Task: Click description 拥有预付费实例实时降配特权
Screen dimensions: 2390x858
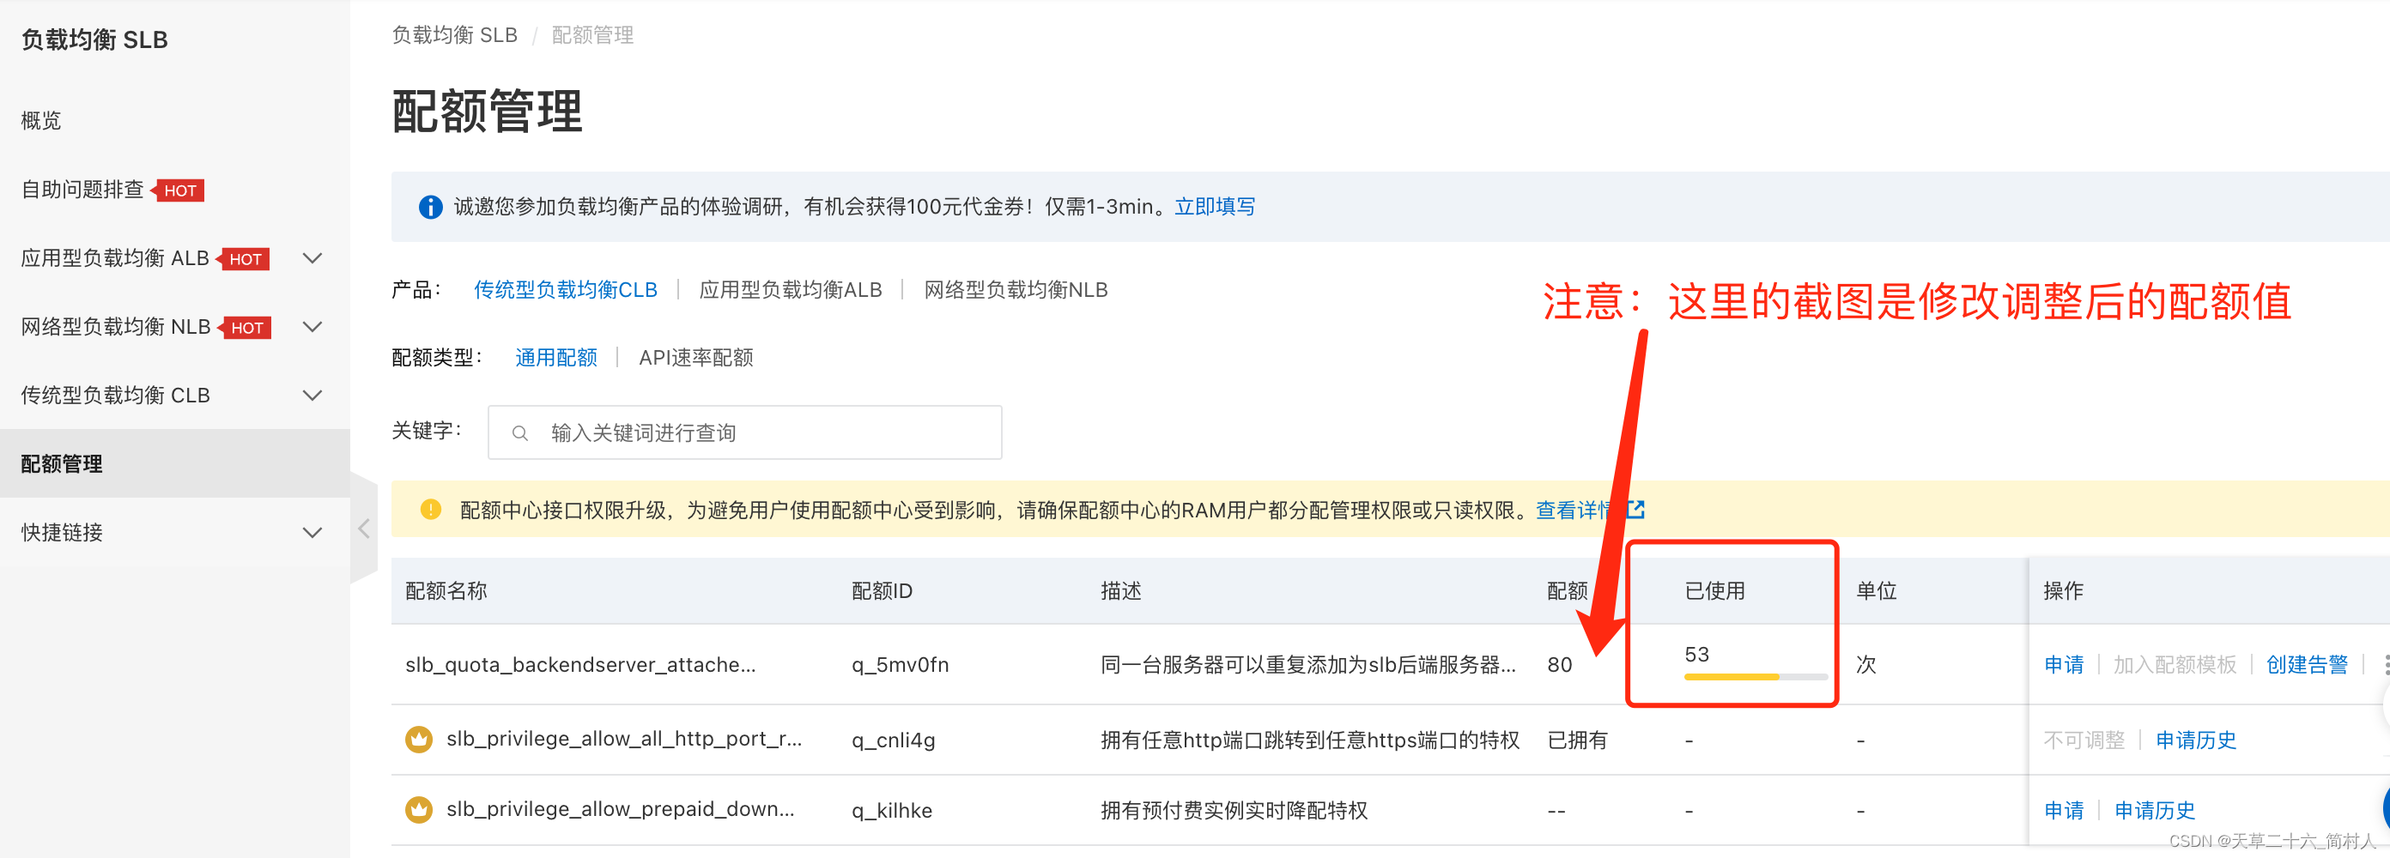Action: tap(1234, 810)
